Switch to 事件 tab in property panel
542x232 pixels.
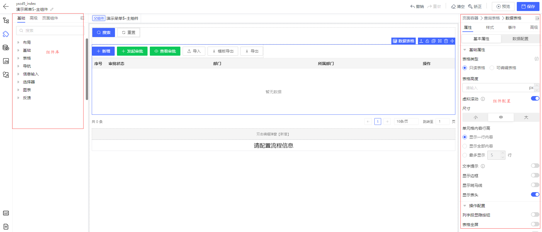[512, 27]
